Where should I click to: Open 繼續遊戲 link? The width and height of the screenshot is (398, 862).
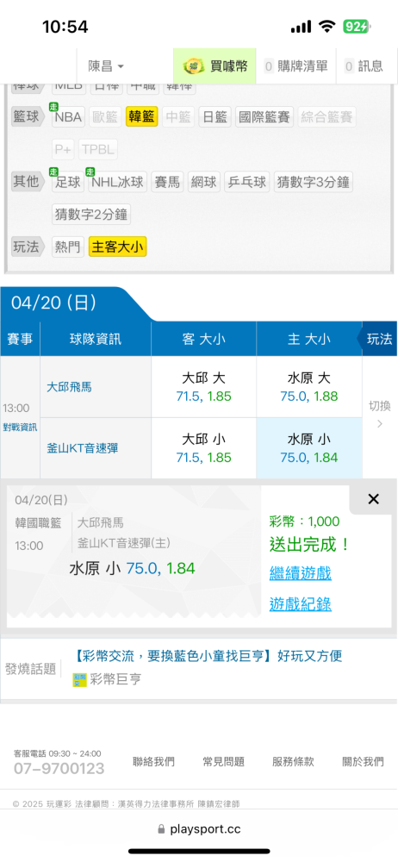pyautogui.click(x=300, y=573)
